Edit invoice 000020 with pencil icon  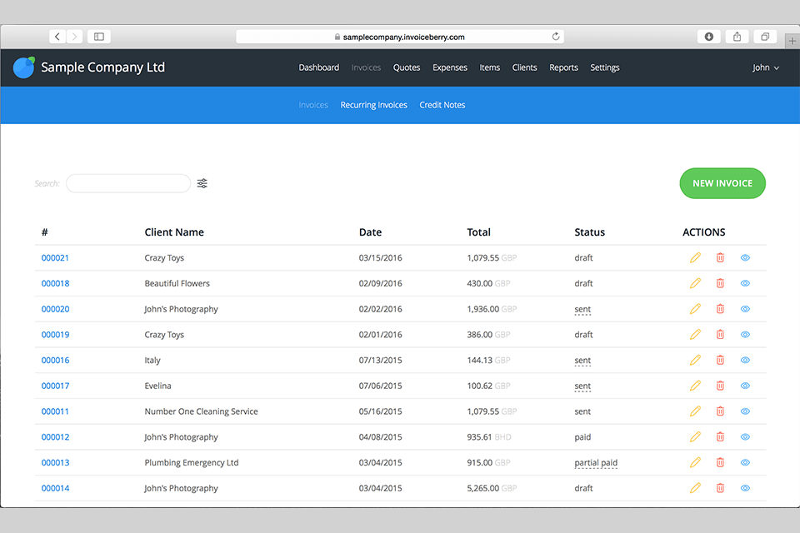pyautogui.click(x=695, y=309)
